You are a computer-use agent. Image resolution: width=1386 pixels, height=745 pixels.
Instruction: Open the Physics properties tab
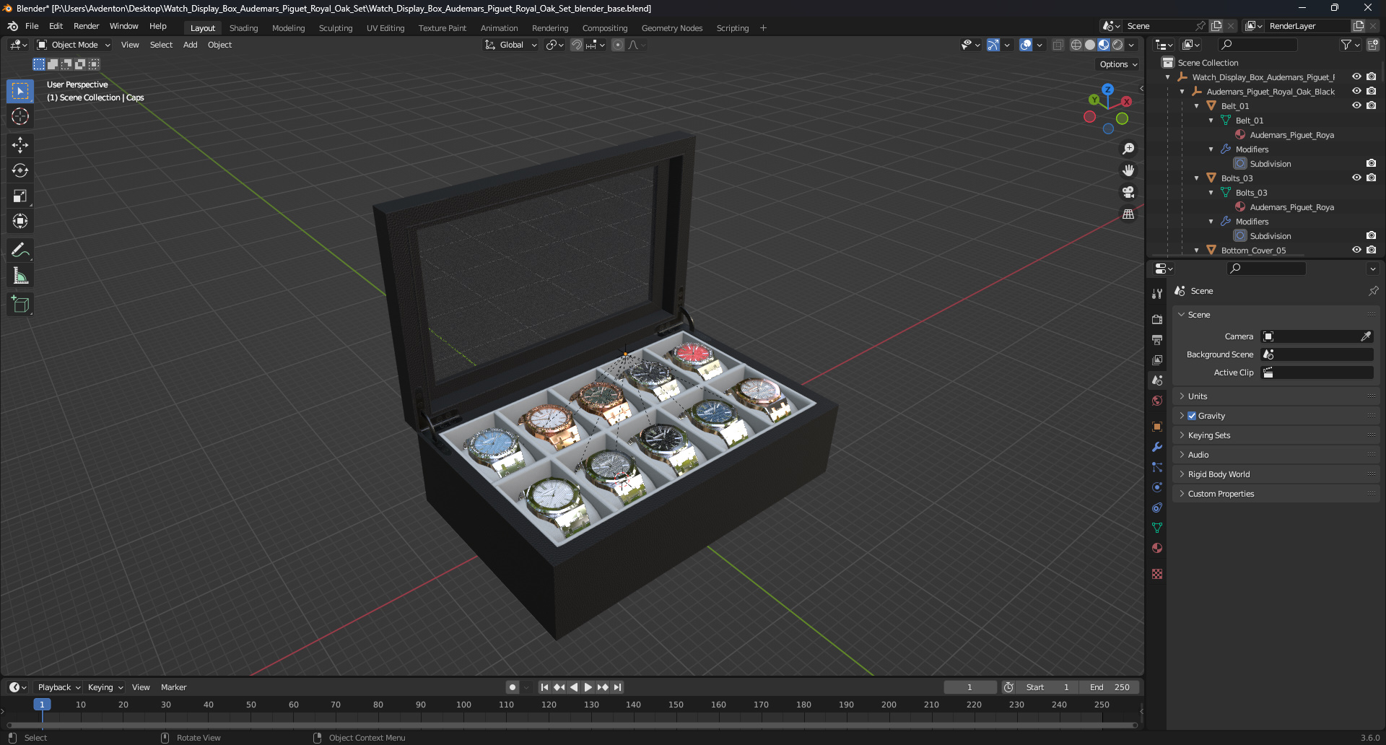pos(1157,487)
